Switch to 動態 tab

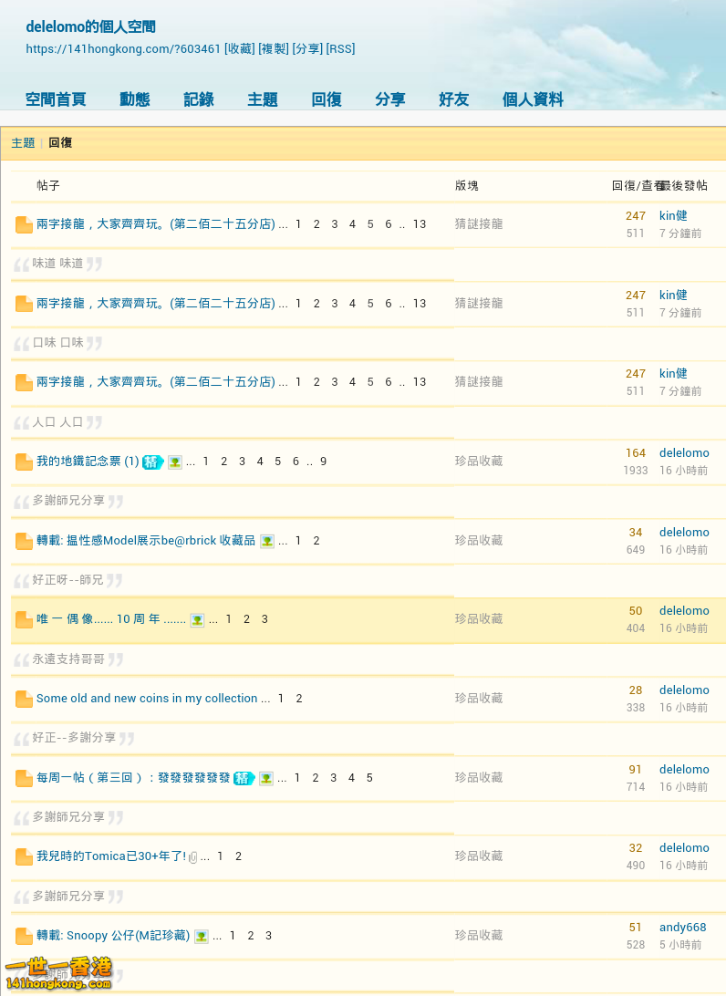135,99
